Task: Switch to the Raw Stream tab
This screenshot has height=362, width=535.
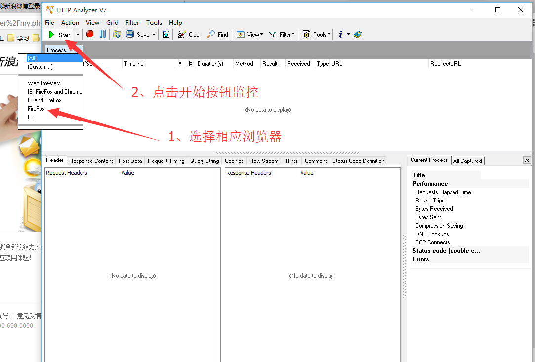Action: [264, 161]
